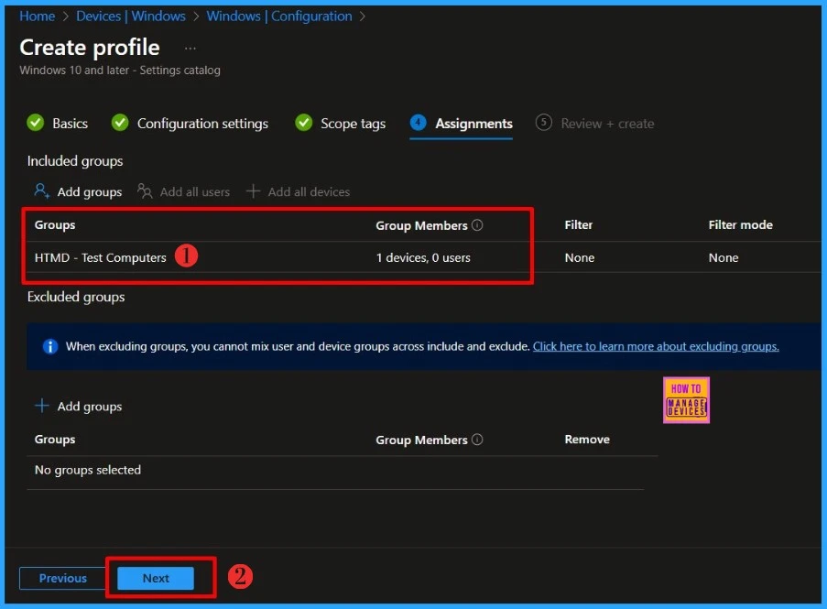Open the Home breadcrumb link
827x609 pixels.
pos(37,16)
